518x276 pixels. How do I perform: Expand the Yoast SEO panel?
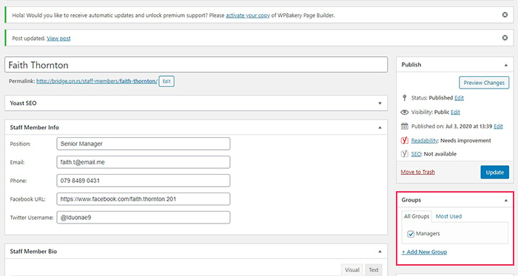point(380,103)
